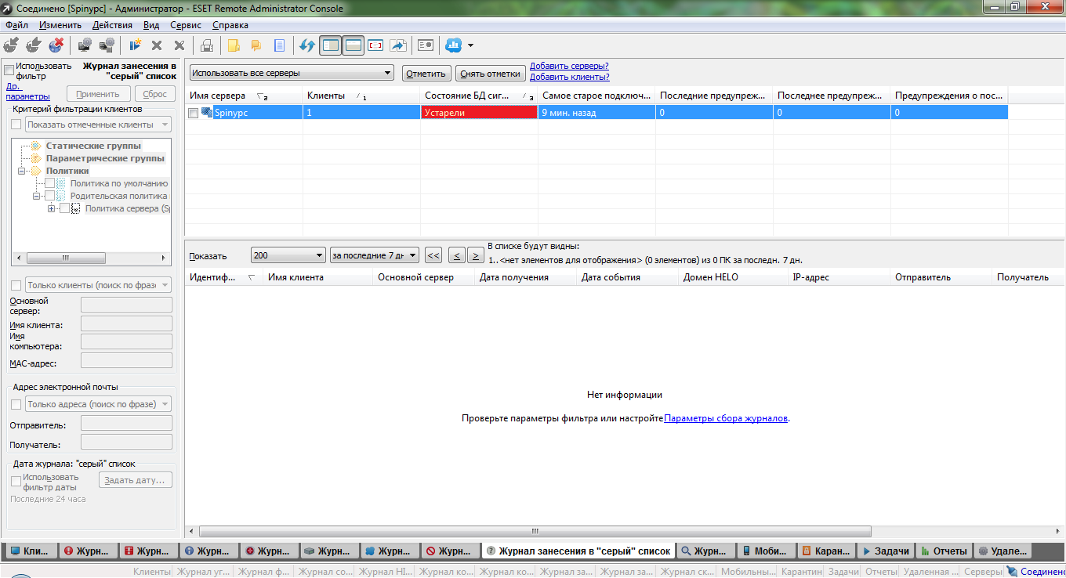
Task: Open the за последние 7 дн. dropdown
Action: [375, 255]
